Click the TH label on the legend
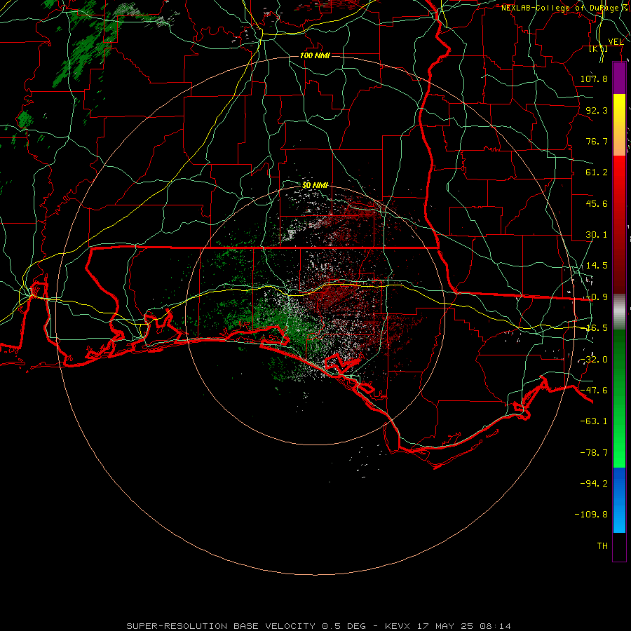The height and width of the screenshot is (631, 631). 602,546
